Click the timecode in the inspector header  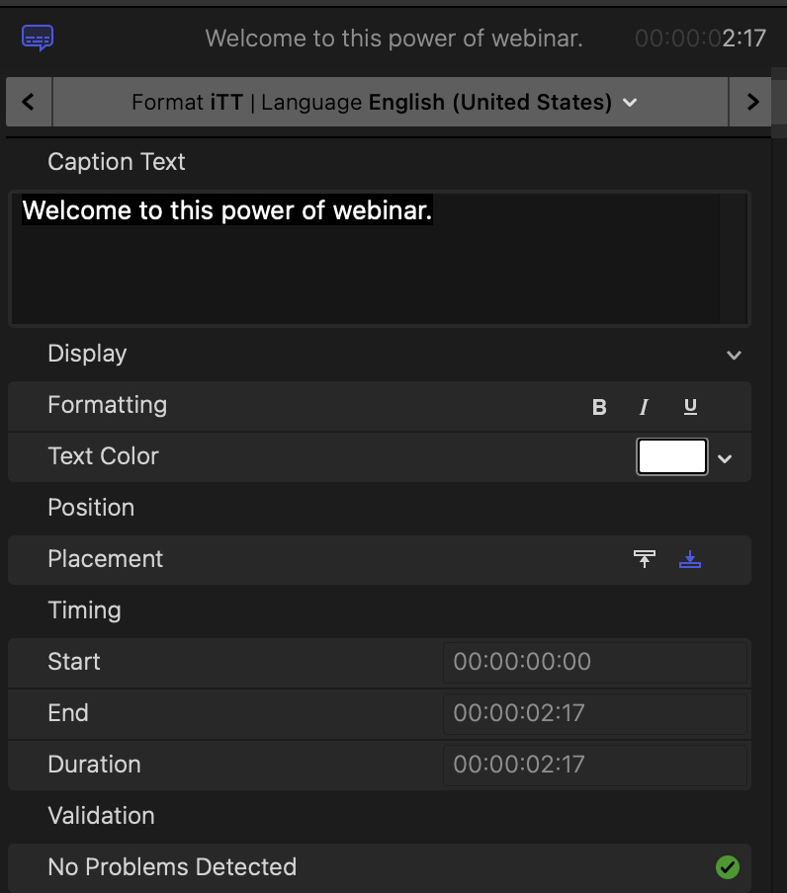pos(700,39)
